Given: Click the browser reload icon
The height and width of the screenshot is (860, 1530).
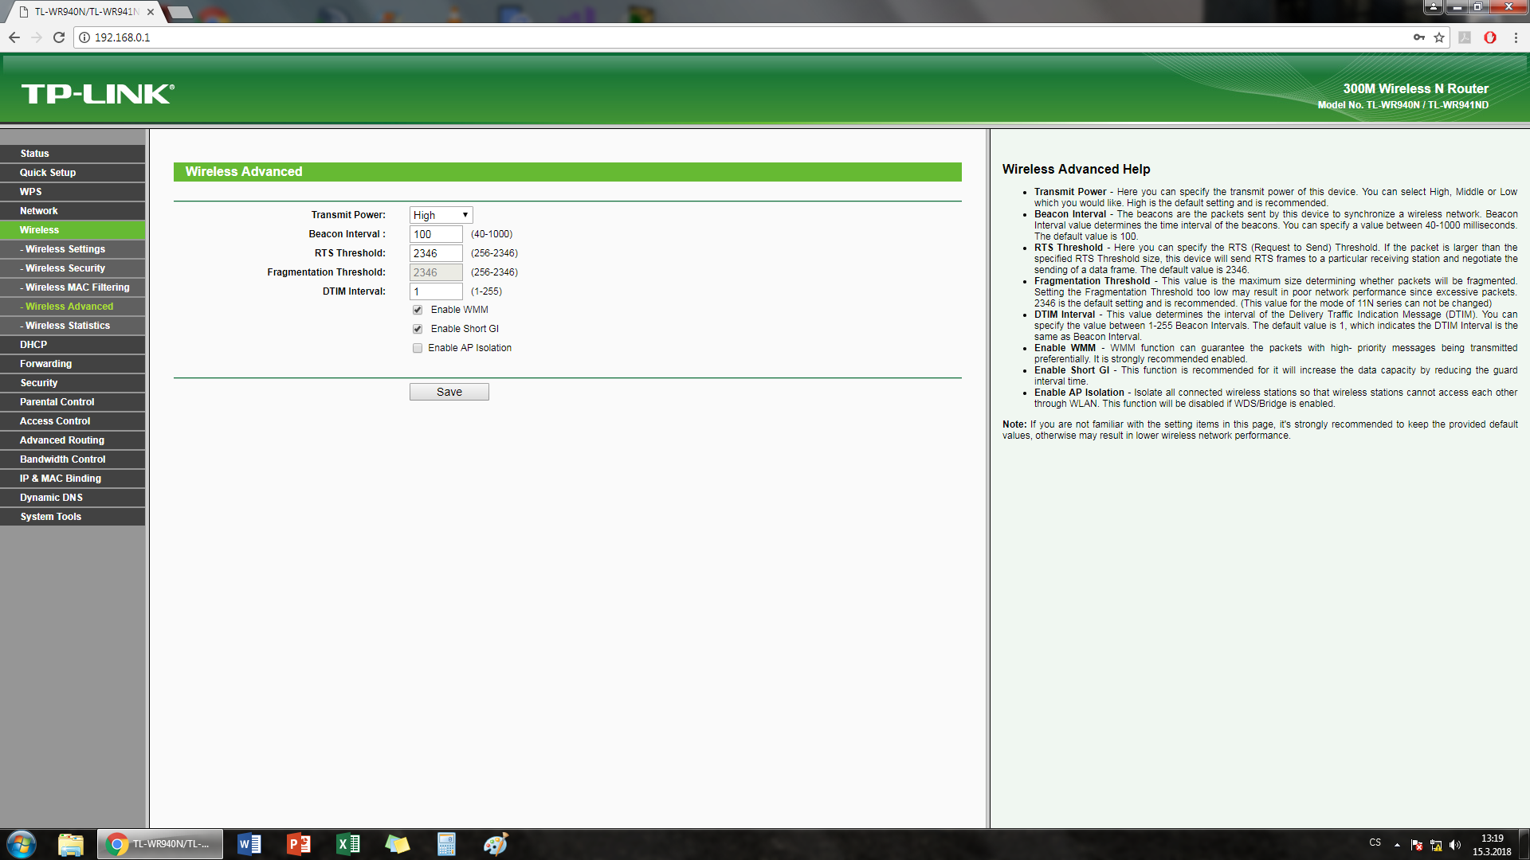Looking at the screenshot, I should tap(59, 37).
